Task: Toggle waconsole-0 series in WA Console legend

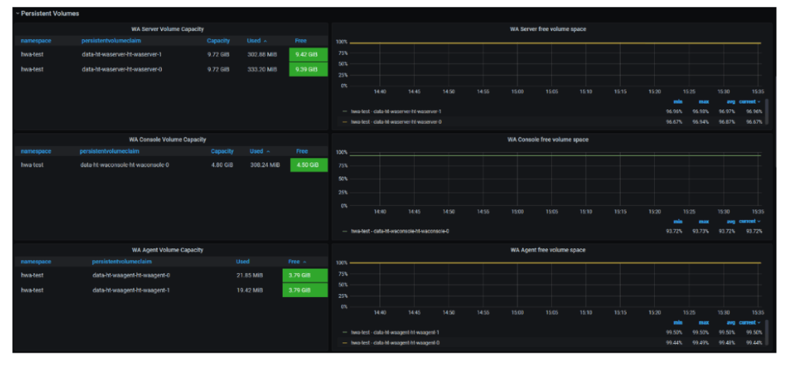Action: coord(400,231)
